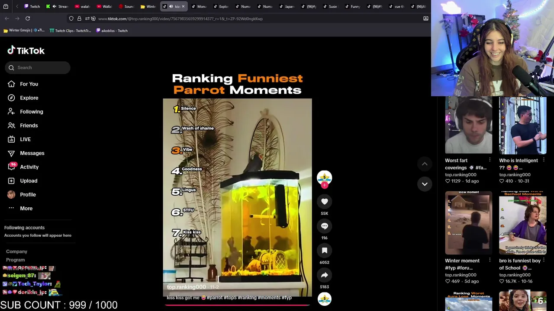
Task: Go back in browser history
Action: coord(7,19)
